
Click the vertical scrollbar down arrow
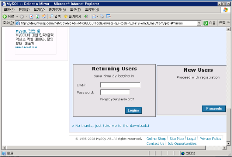pyautogui.click(x=228, y=143)
